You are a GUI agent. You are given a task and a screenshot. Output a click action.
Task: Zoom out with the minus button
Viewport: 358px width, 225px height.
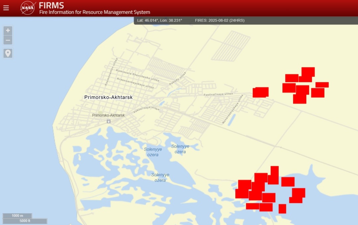pos(8,40)
